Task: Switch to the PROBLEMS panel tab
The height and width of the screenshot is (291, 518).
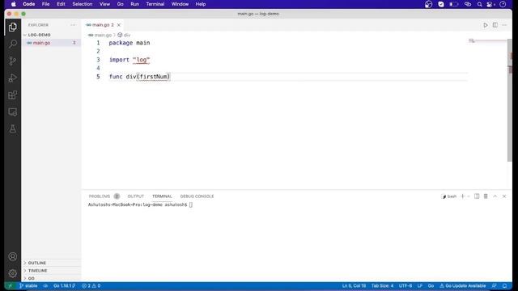Action: point(100,196)
